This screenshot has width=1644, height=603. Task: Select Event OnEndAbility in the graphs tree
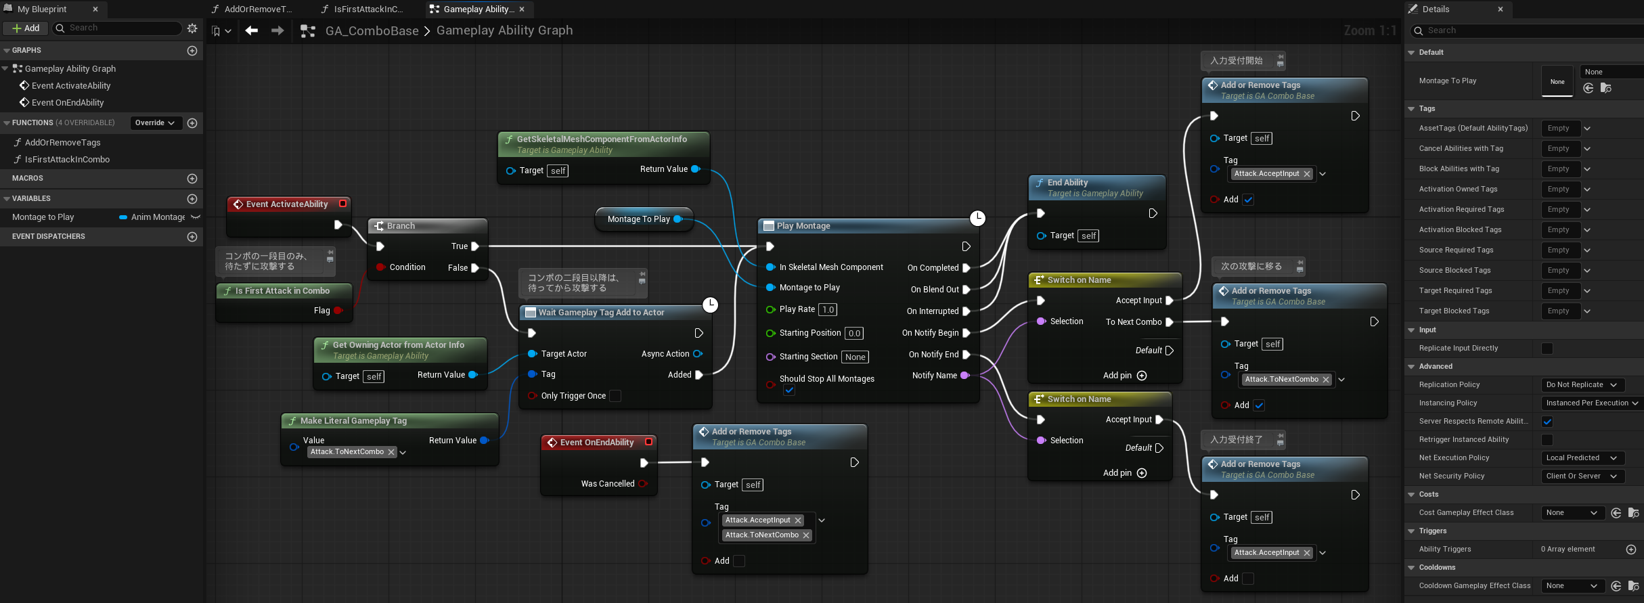click(68, 103)
